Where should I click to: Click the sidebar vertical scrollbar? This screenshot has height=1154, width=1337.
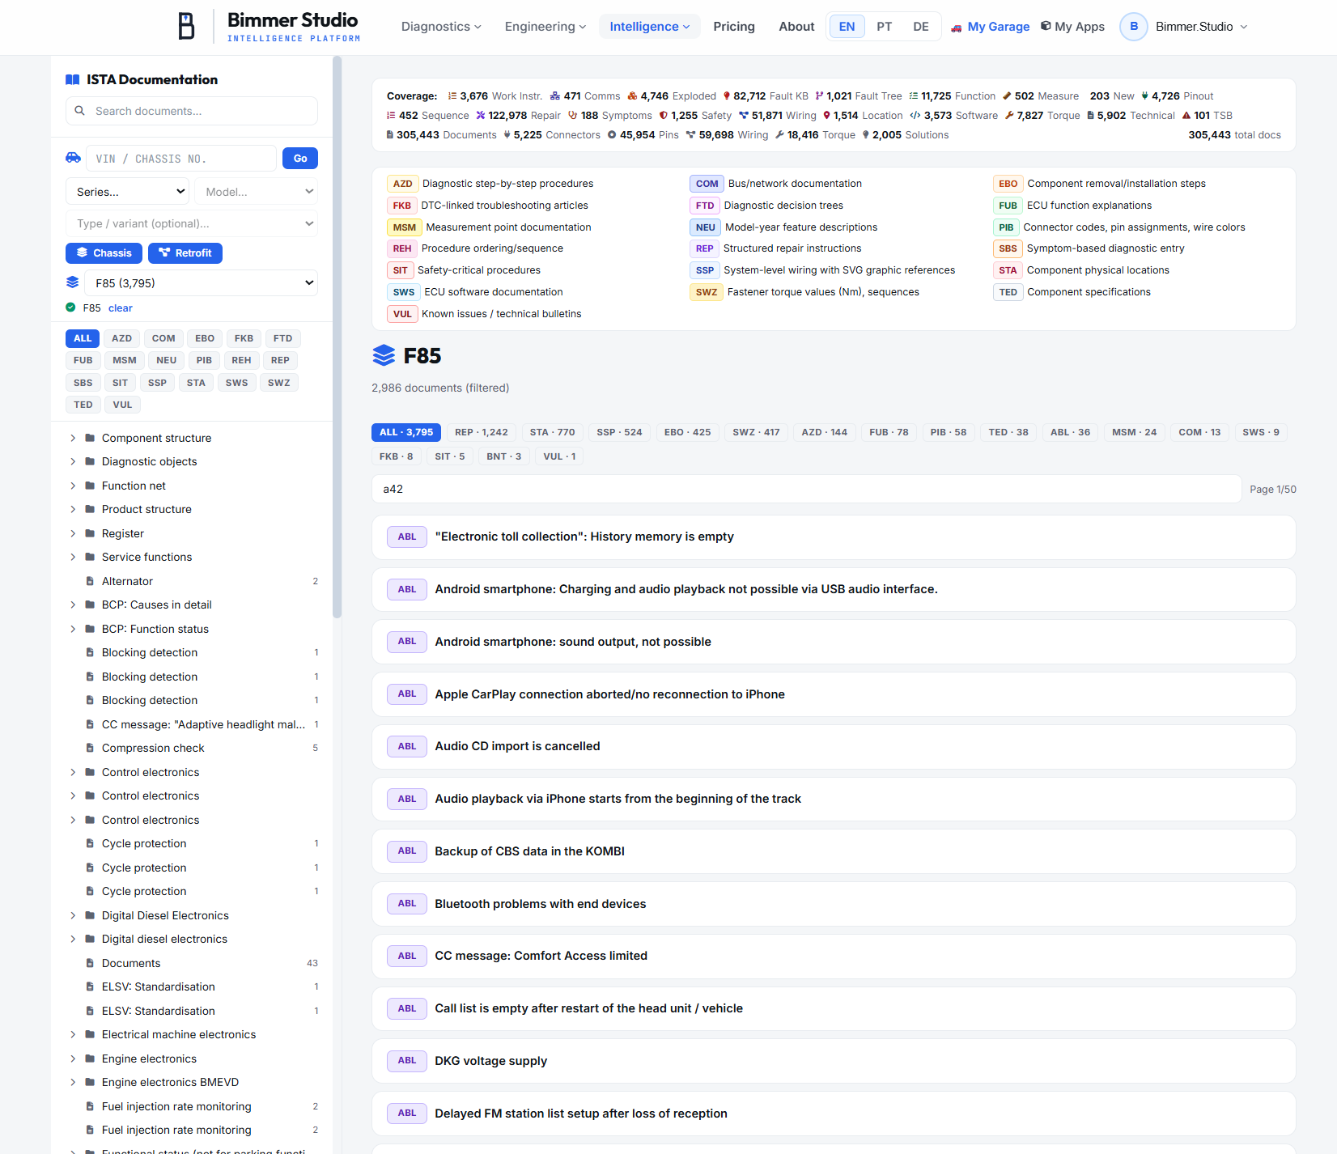[x=337, y=337]
